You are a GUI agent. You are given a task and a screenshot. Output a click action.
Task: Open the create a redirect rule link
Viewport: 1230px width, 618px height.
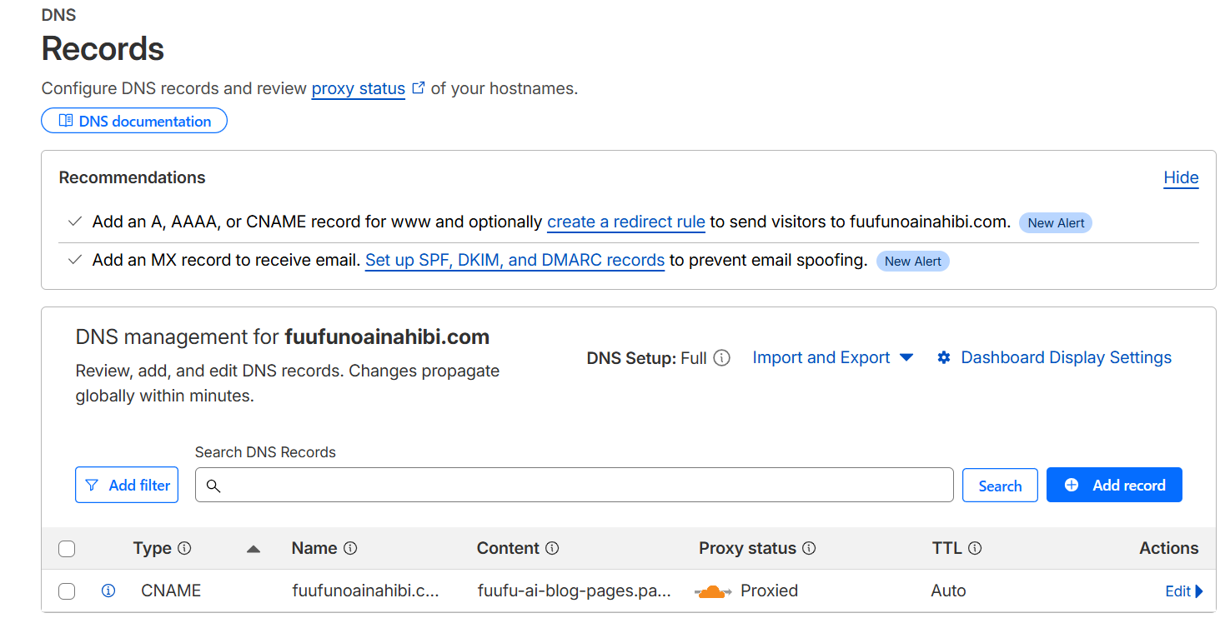click(x=626, y=222)
